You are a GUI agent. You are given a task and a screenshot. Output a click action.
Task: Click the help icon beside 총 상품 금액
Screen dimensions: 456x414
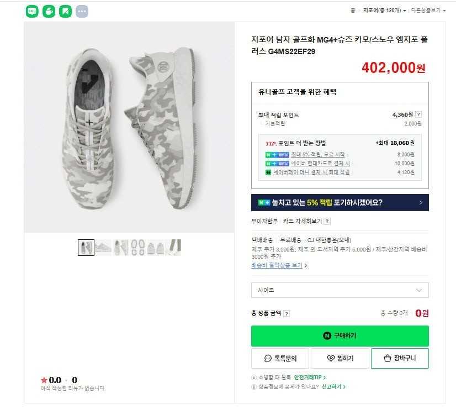coord(287,313)
